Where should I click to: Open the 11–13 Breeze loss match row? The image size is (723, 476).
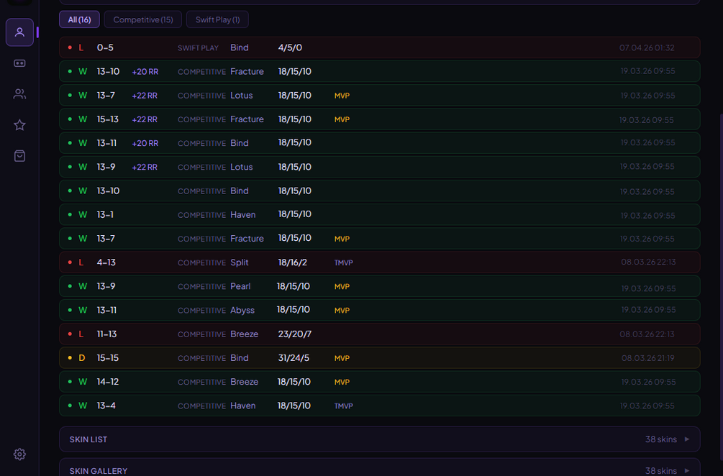379,334
